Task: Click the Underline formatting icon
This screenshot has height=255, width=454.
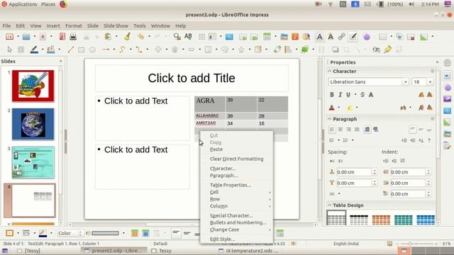Action: 348,94
